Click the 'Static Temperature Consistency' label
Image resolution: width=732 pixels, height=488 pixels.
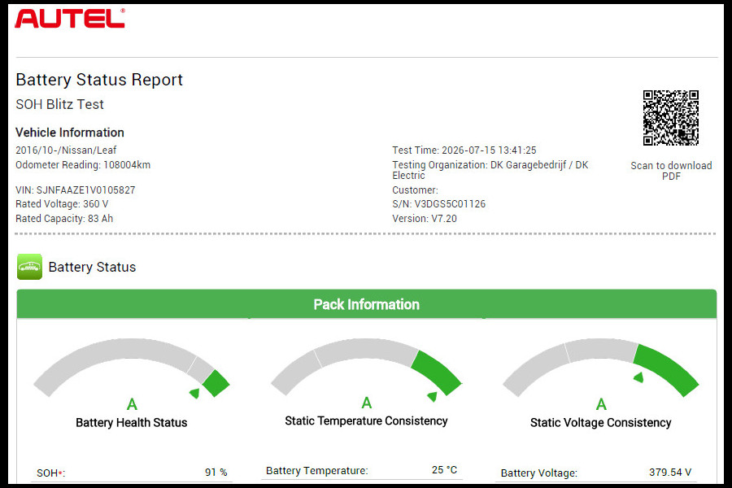click(366, 421)
